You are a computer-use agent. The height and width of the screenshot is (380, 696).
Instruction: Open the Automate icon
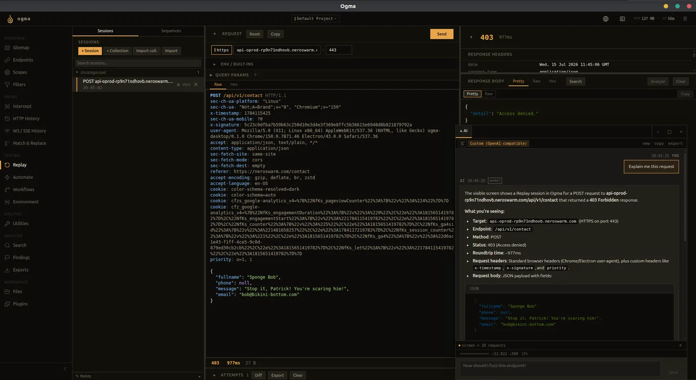click(7, 177)
